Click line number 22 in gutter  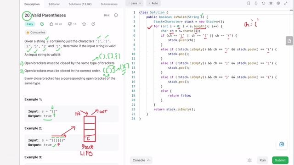133,109
